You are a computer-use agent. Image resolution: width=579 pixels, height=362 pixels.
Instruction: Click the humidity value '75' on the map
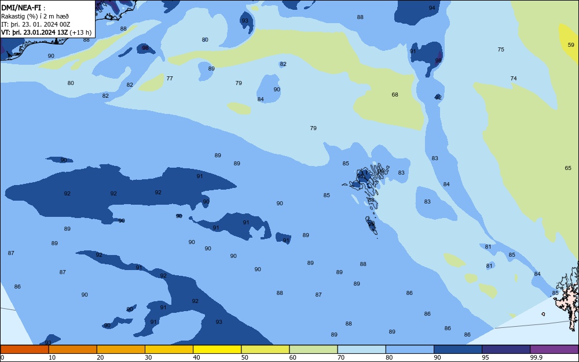[x=501, y=49]
